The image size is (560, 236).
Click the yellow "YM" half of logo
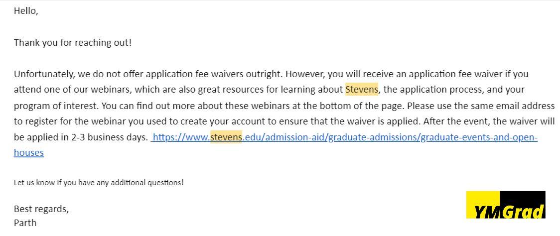pyautogui.click(x=483, y=205)
